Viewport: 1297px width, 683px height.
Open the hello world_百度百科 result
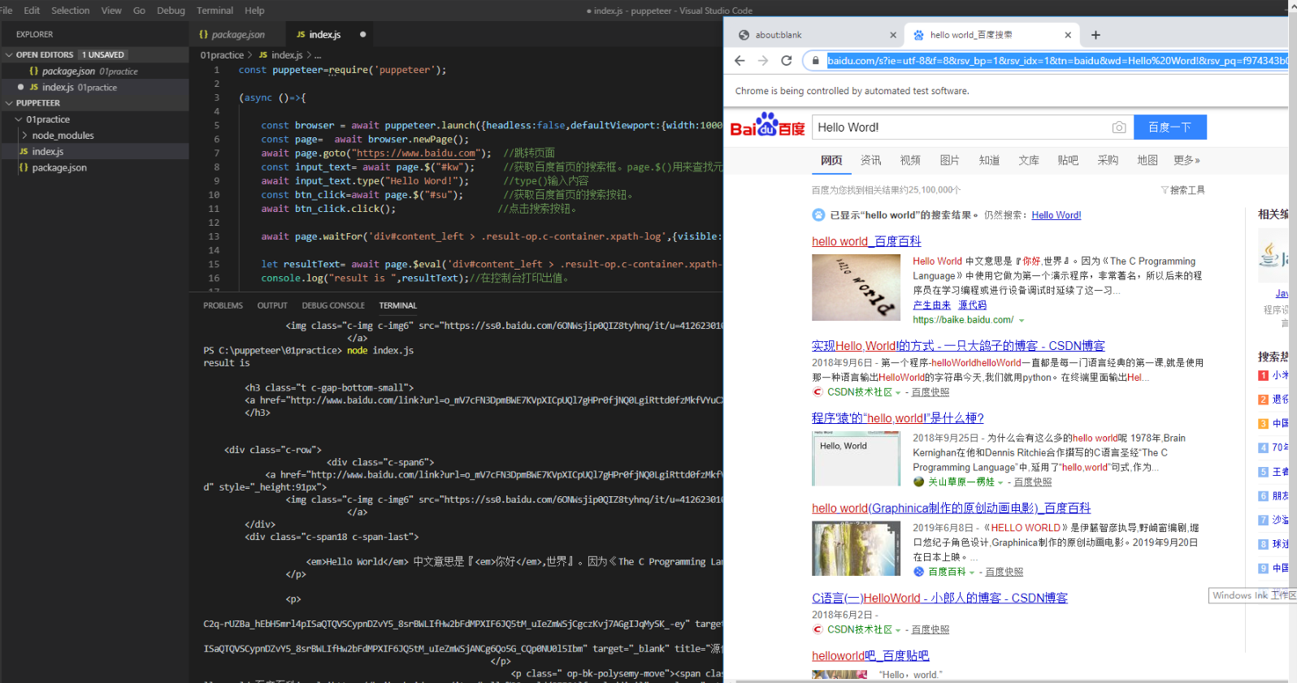(x=866, y=241)
